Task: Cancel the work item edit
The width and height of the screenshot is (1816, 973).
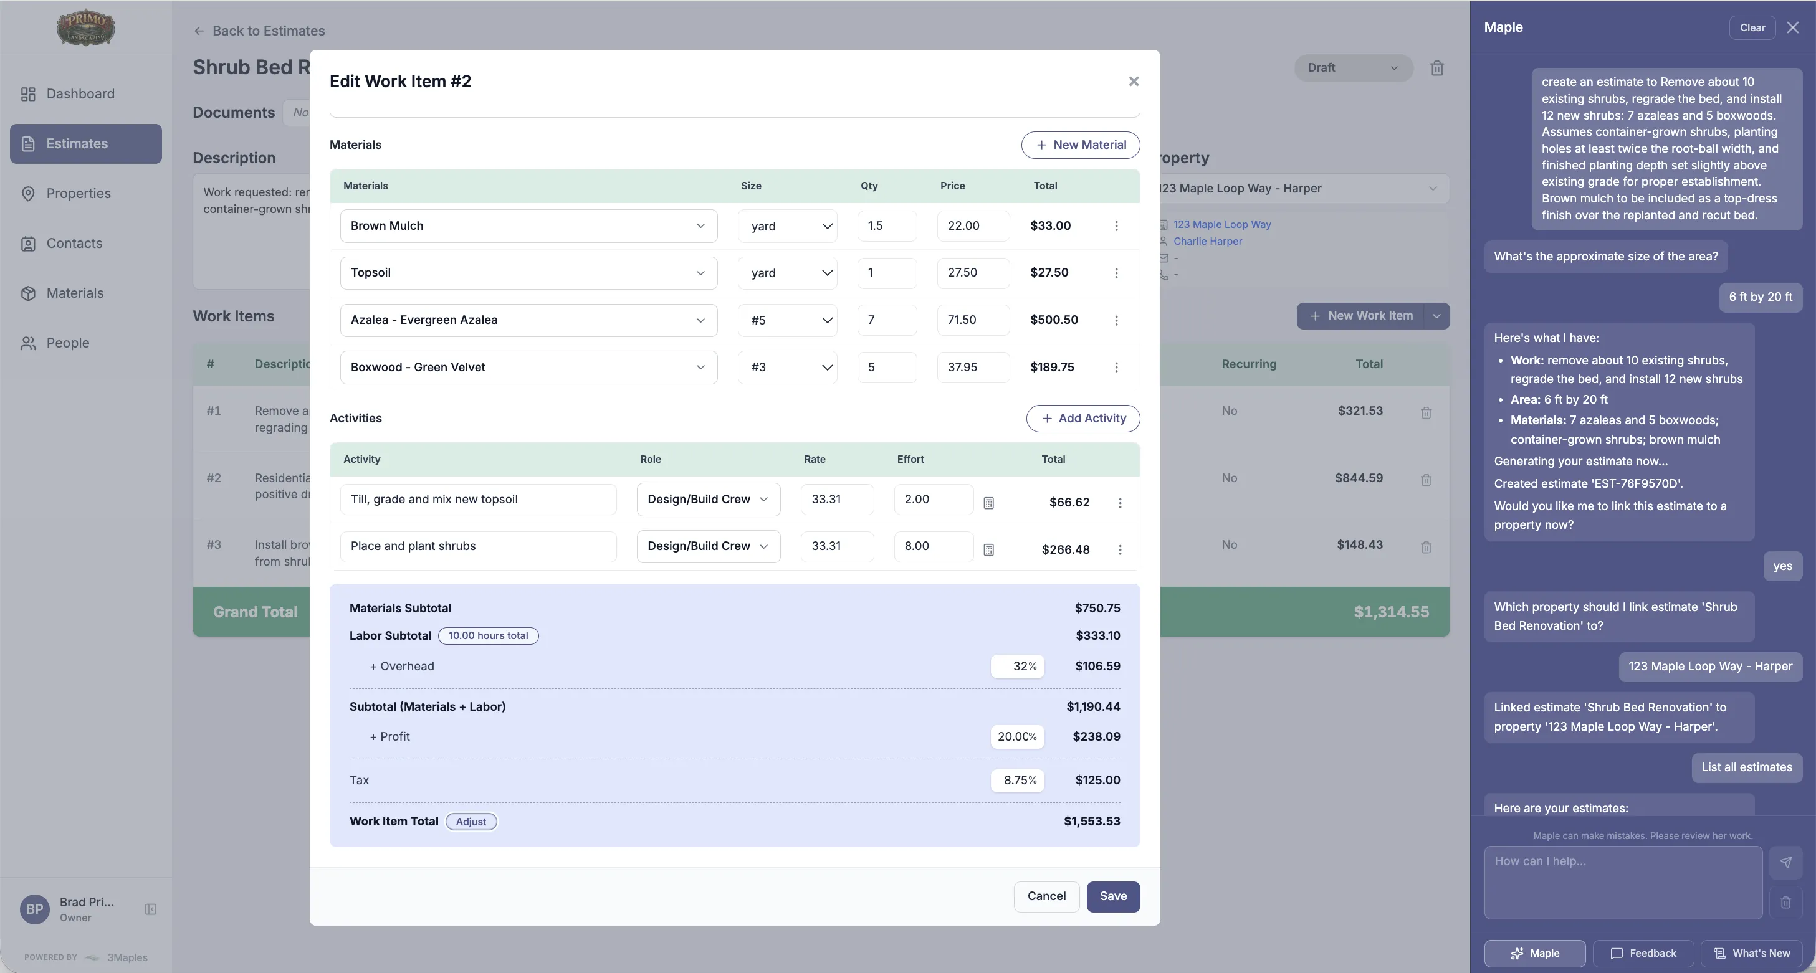Action: (x=1046, y=897)
